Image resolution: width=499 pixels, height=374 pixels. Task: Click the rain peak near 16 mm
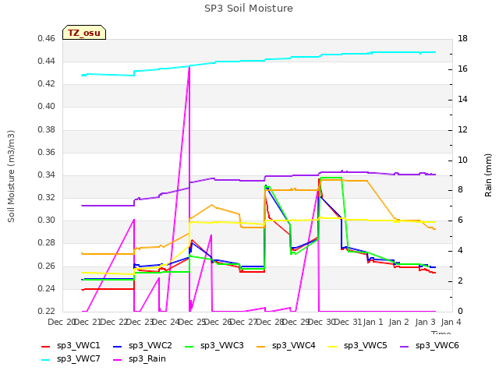189,68
